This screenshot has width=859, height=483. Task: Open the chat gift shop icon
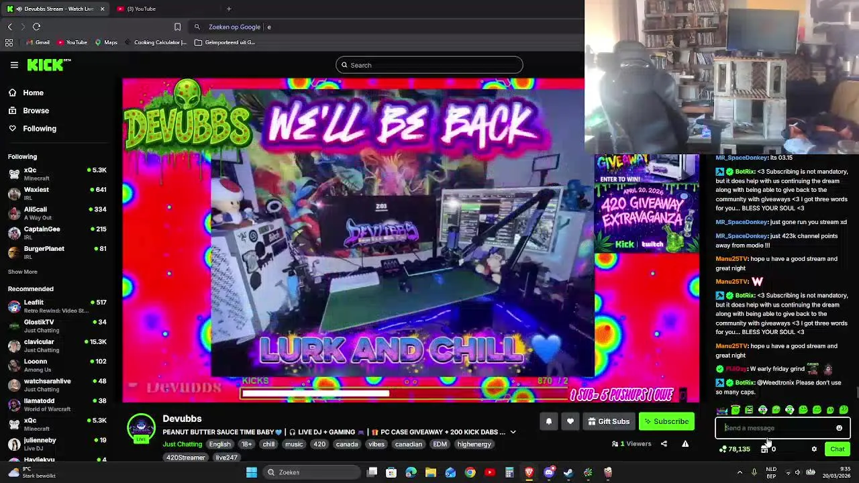tap(764, 449)
